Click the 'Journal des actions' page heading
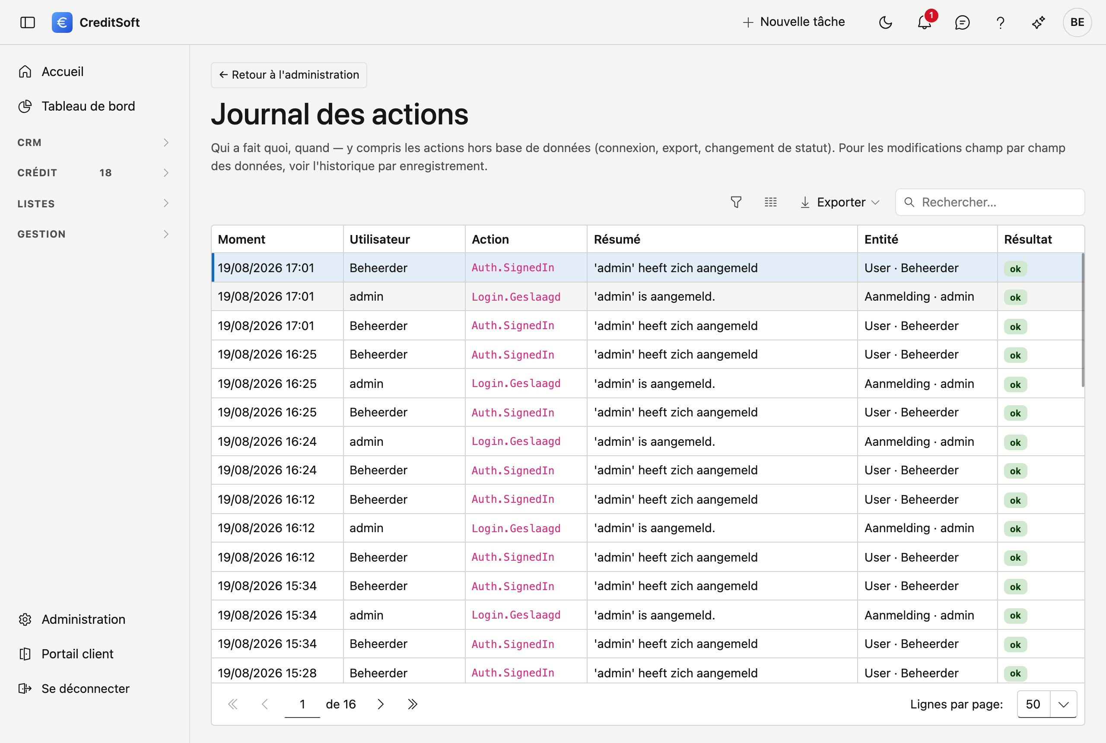 (340, 114)
